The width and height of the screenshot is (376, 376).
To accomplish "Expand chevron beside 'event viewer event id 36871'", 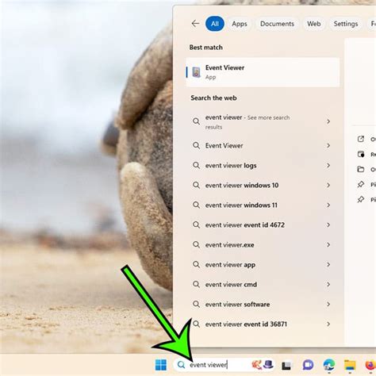I will click(x=328, y=324).
